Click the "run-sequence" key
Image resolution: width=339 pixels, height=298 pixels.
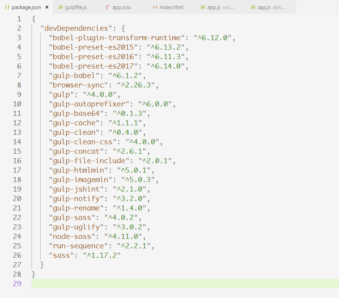(78, 246)
